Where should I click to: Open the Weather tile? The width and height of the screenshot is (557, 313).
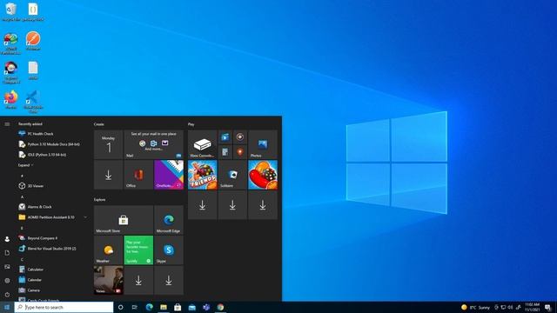pyautogui.click(x=108, y=250)
